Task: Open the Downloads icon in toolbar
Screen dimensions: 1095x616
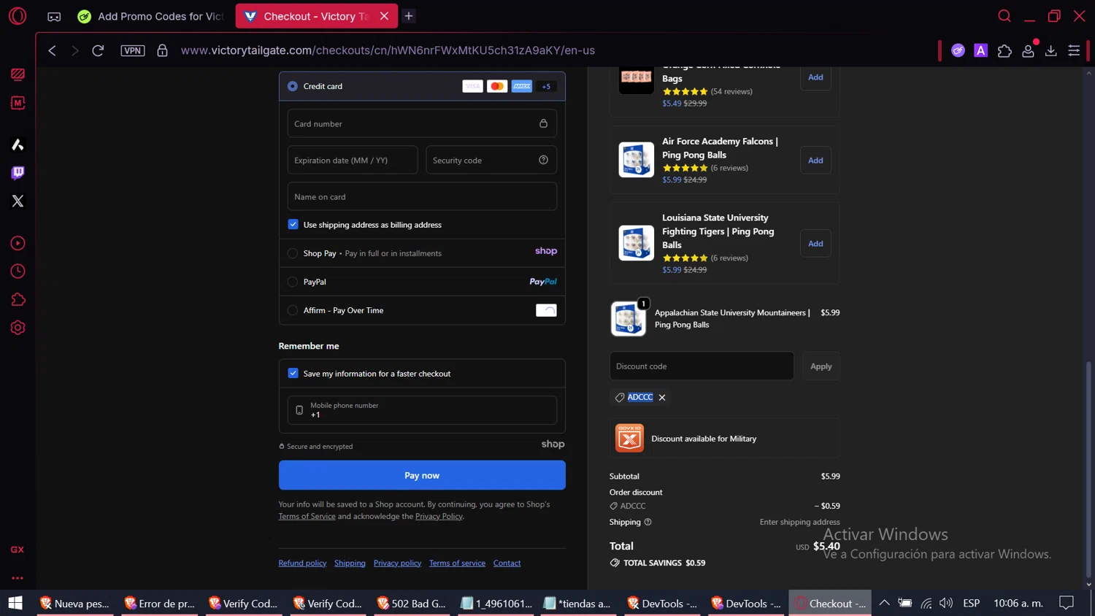Action: point(1051,50)
